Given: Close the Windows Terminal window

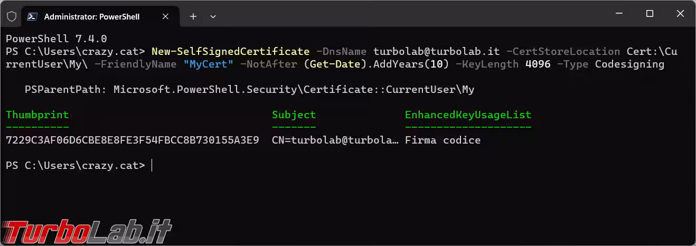Looking at the screenshot, I should [x=679, y=14].
